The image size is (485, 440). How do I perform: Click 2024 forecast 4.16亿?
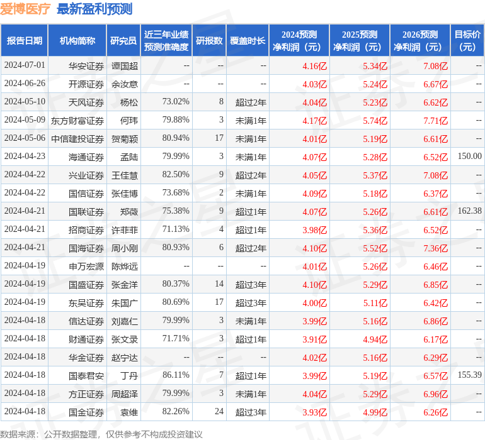pos(314,66)
